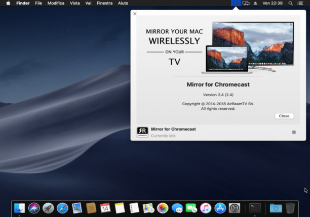Viewport: 310px width, 217px height.
Task: Launch Finder from the Dock
Action: 19,208
